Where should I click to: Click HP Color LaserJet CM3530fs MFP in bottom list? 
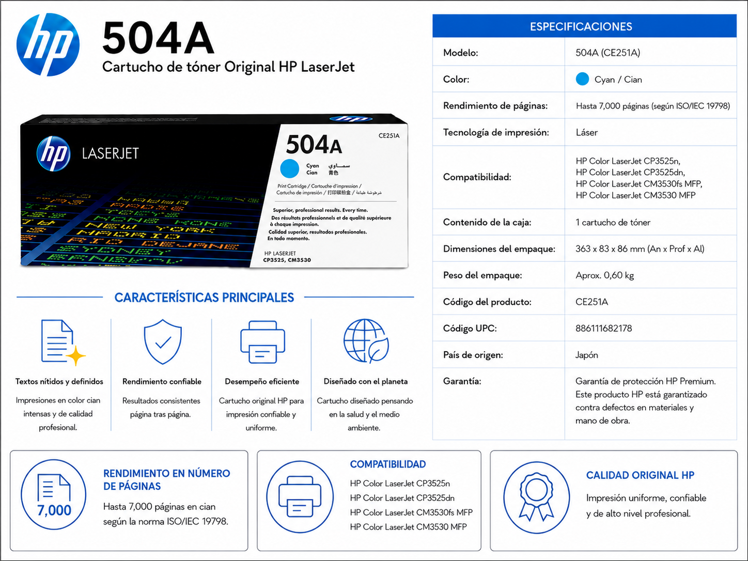tap(411, 512)
